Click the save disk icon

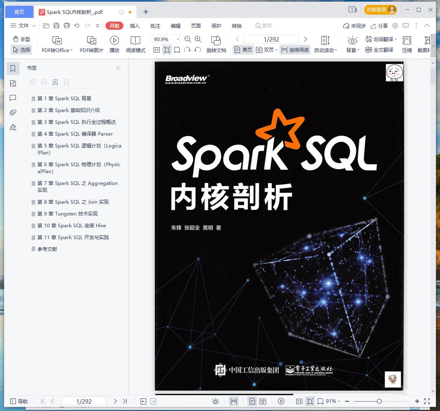click(x=56, y=26)
